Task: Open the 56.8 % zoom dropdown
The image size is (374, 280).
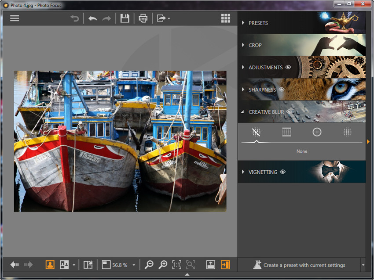Action: click(x=134, y=265)
